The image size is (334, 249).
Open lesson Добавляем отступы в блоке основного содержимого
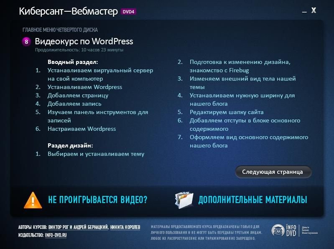pos(245,124)
